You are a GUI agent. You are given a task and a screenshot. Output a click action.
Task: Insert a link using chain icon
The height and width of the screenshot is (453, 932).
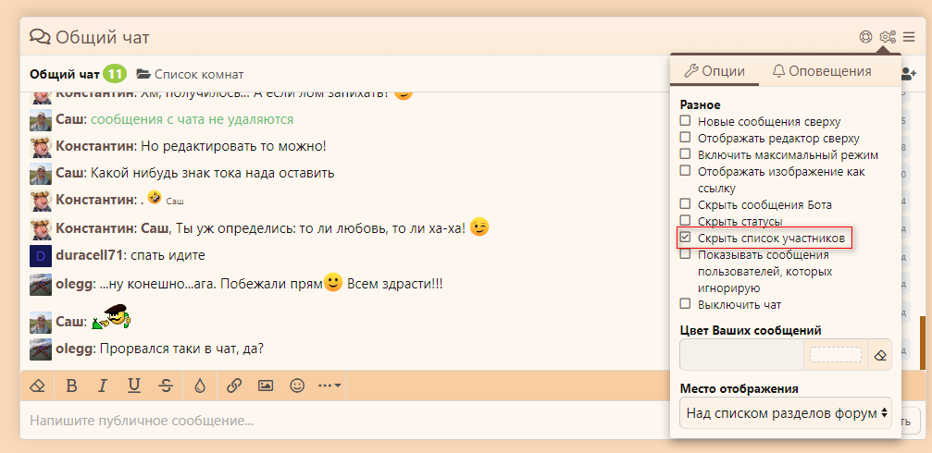click(x=234, y=386)
